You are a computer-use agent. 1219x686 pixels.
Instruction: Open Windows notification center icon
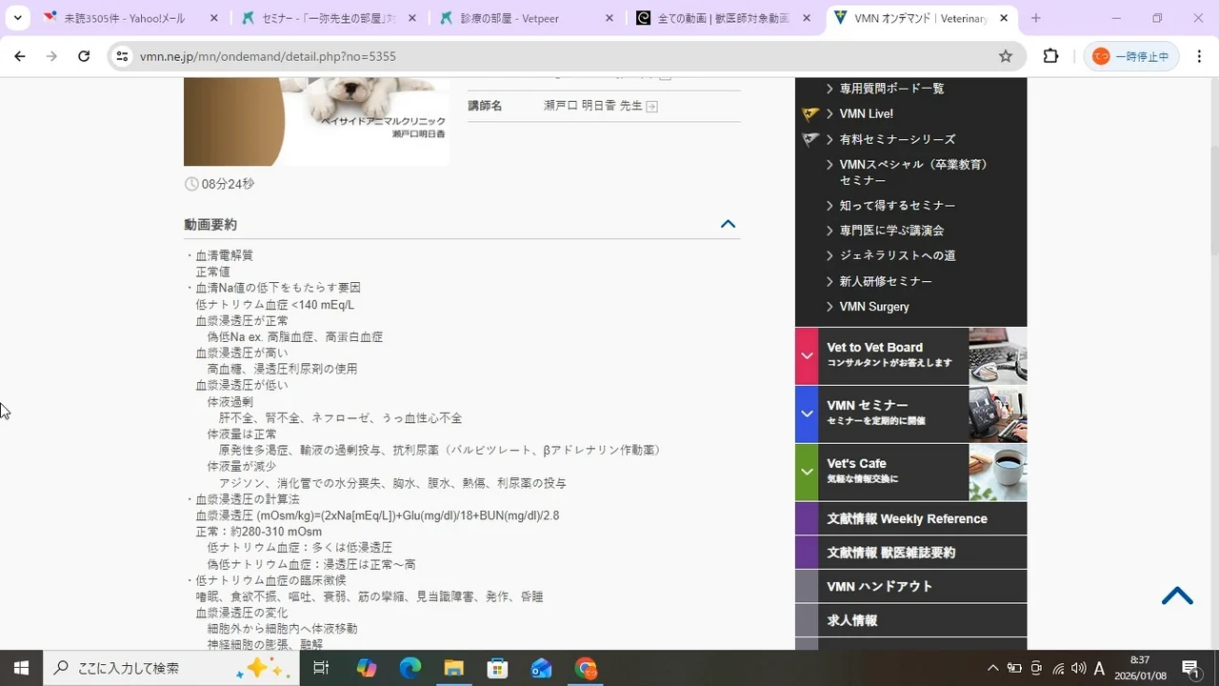click(1189, 668)
